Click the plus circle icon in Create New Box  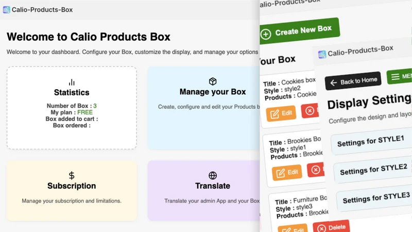[266, 34]
